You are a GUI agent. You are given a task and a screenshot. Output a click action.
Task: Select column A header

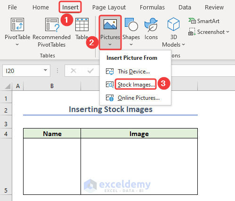click(18, 86)
